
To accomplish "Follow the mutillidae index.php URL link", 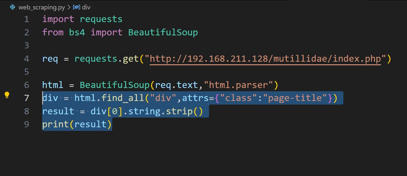I will [265, 59].
